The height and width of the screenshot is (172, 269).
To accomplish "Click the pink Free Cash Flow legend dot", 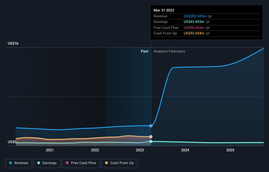I will coord(67,163).
